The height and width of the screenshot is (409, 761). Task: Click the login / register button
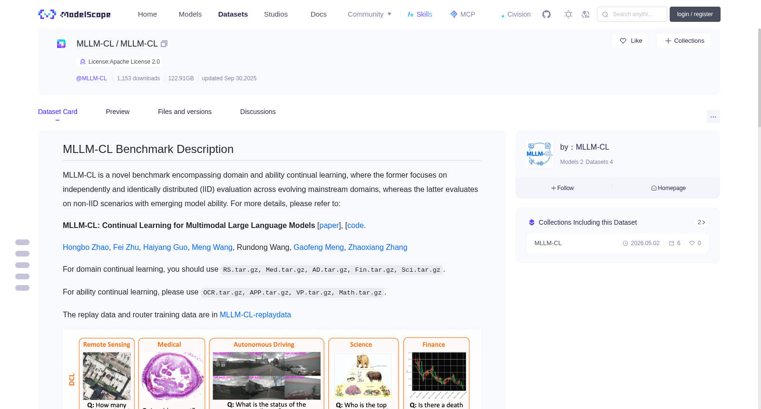pyautogui.click(x=695, y=14)
